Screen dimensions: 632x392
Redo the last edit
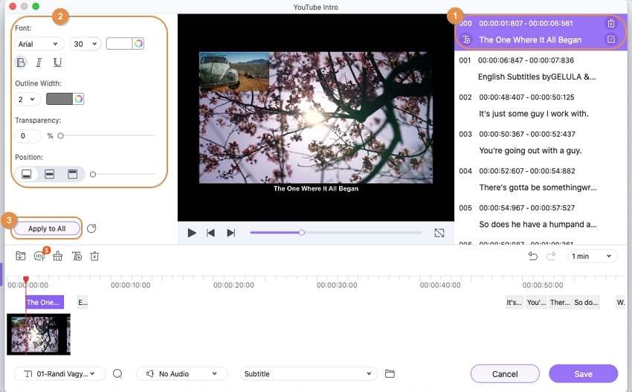pyautogui.click(x=551, y=256)
